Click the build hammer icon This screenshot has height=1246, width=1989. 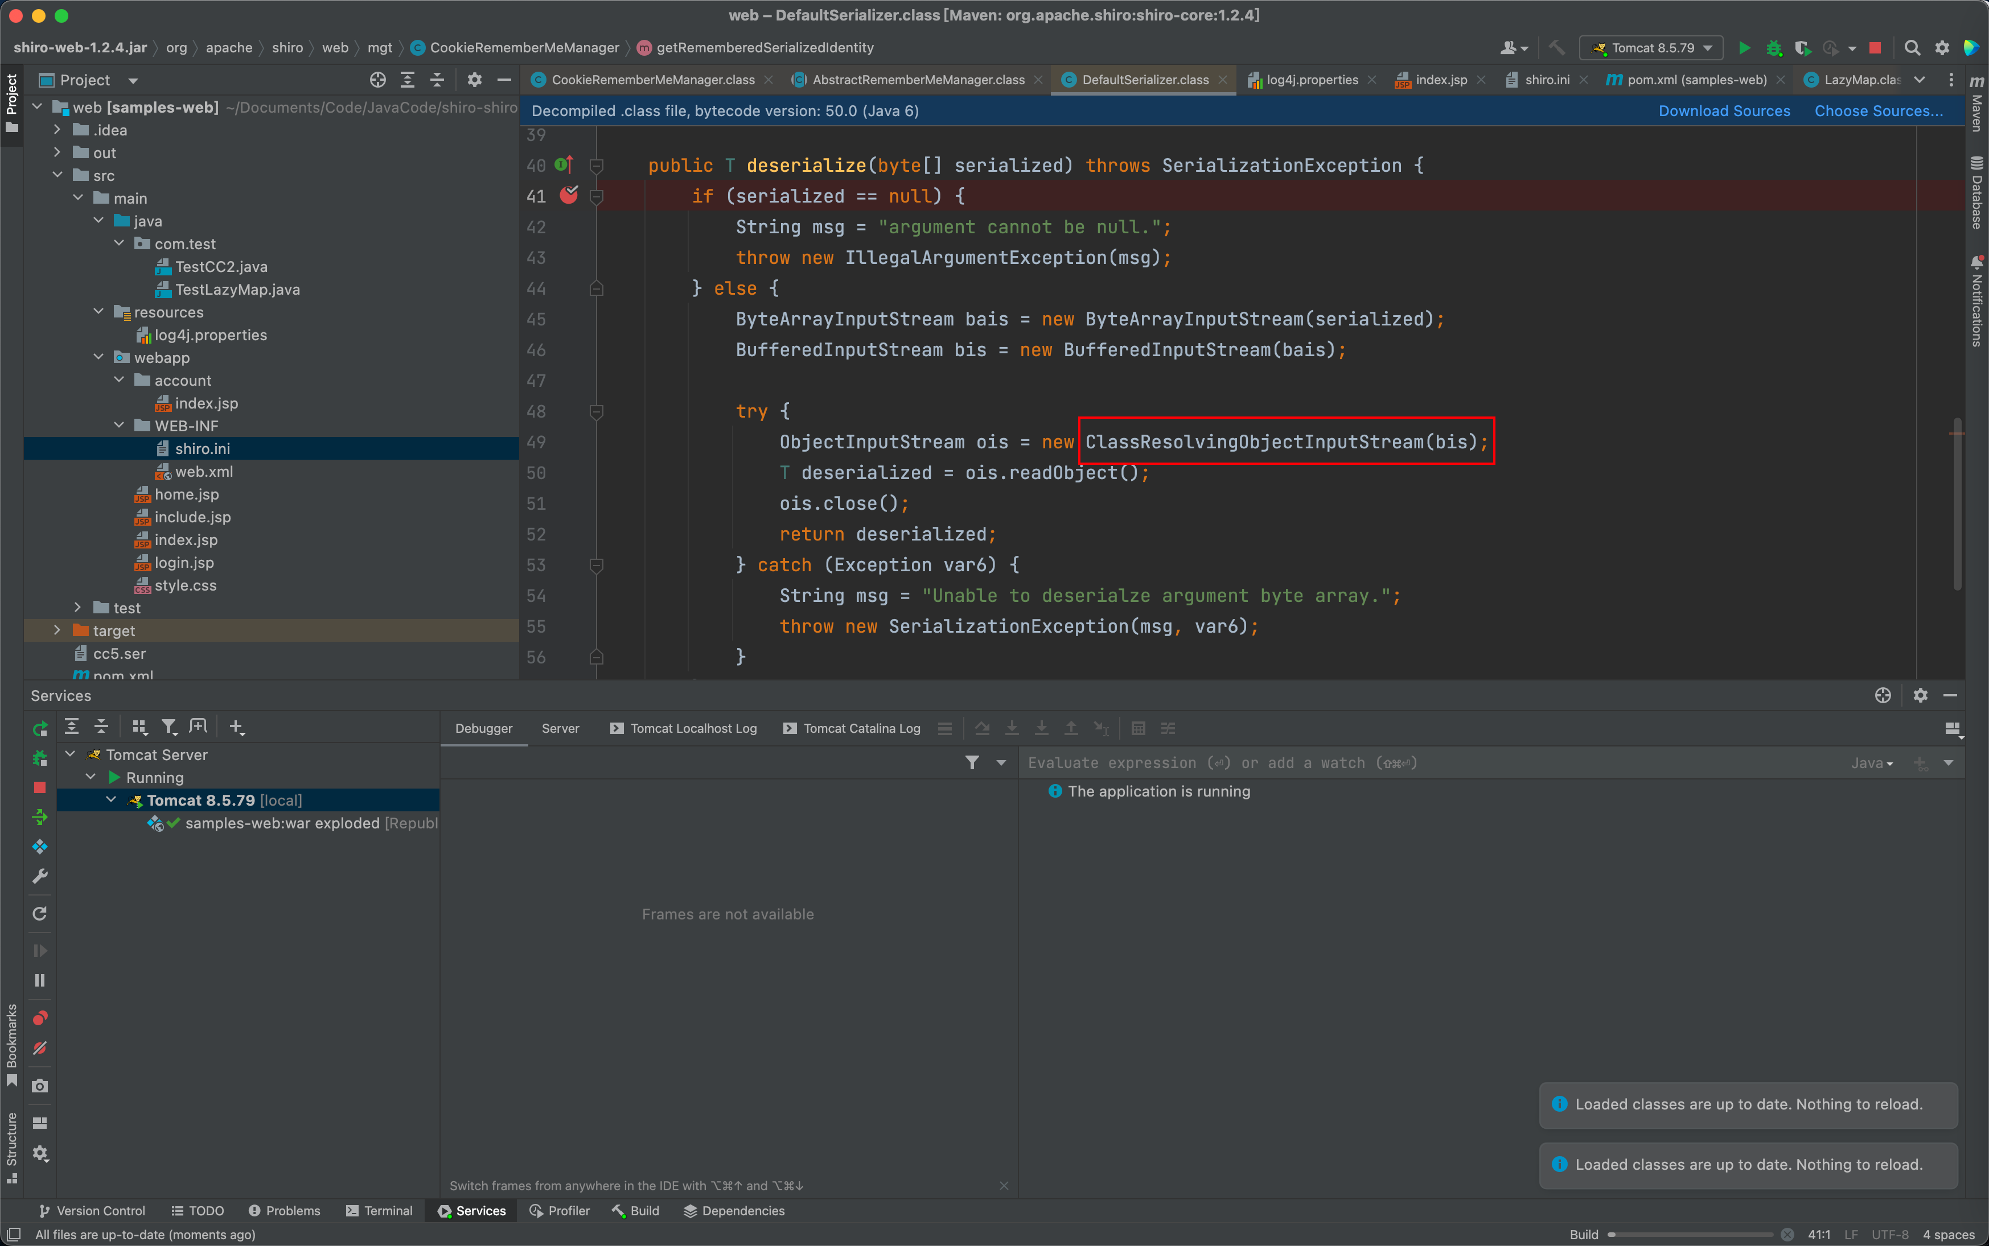click(x=1556, y=48)
